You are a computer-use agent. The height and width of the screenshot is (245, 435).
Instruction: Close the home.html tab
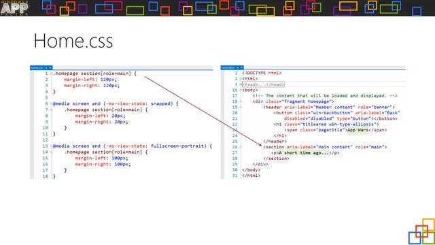pos(242,67)
